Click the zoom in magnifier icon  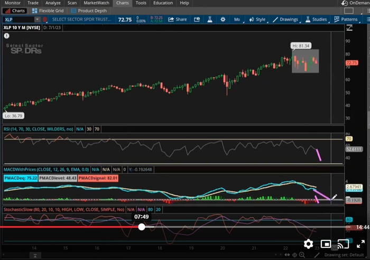(x=302, y=255)
